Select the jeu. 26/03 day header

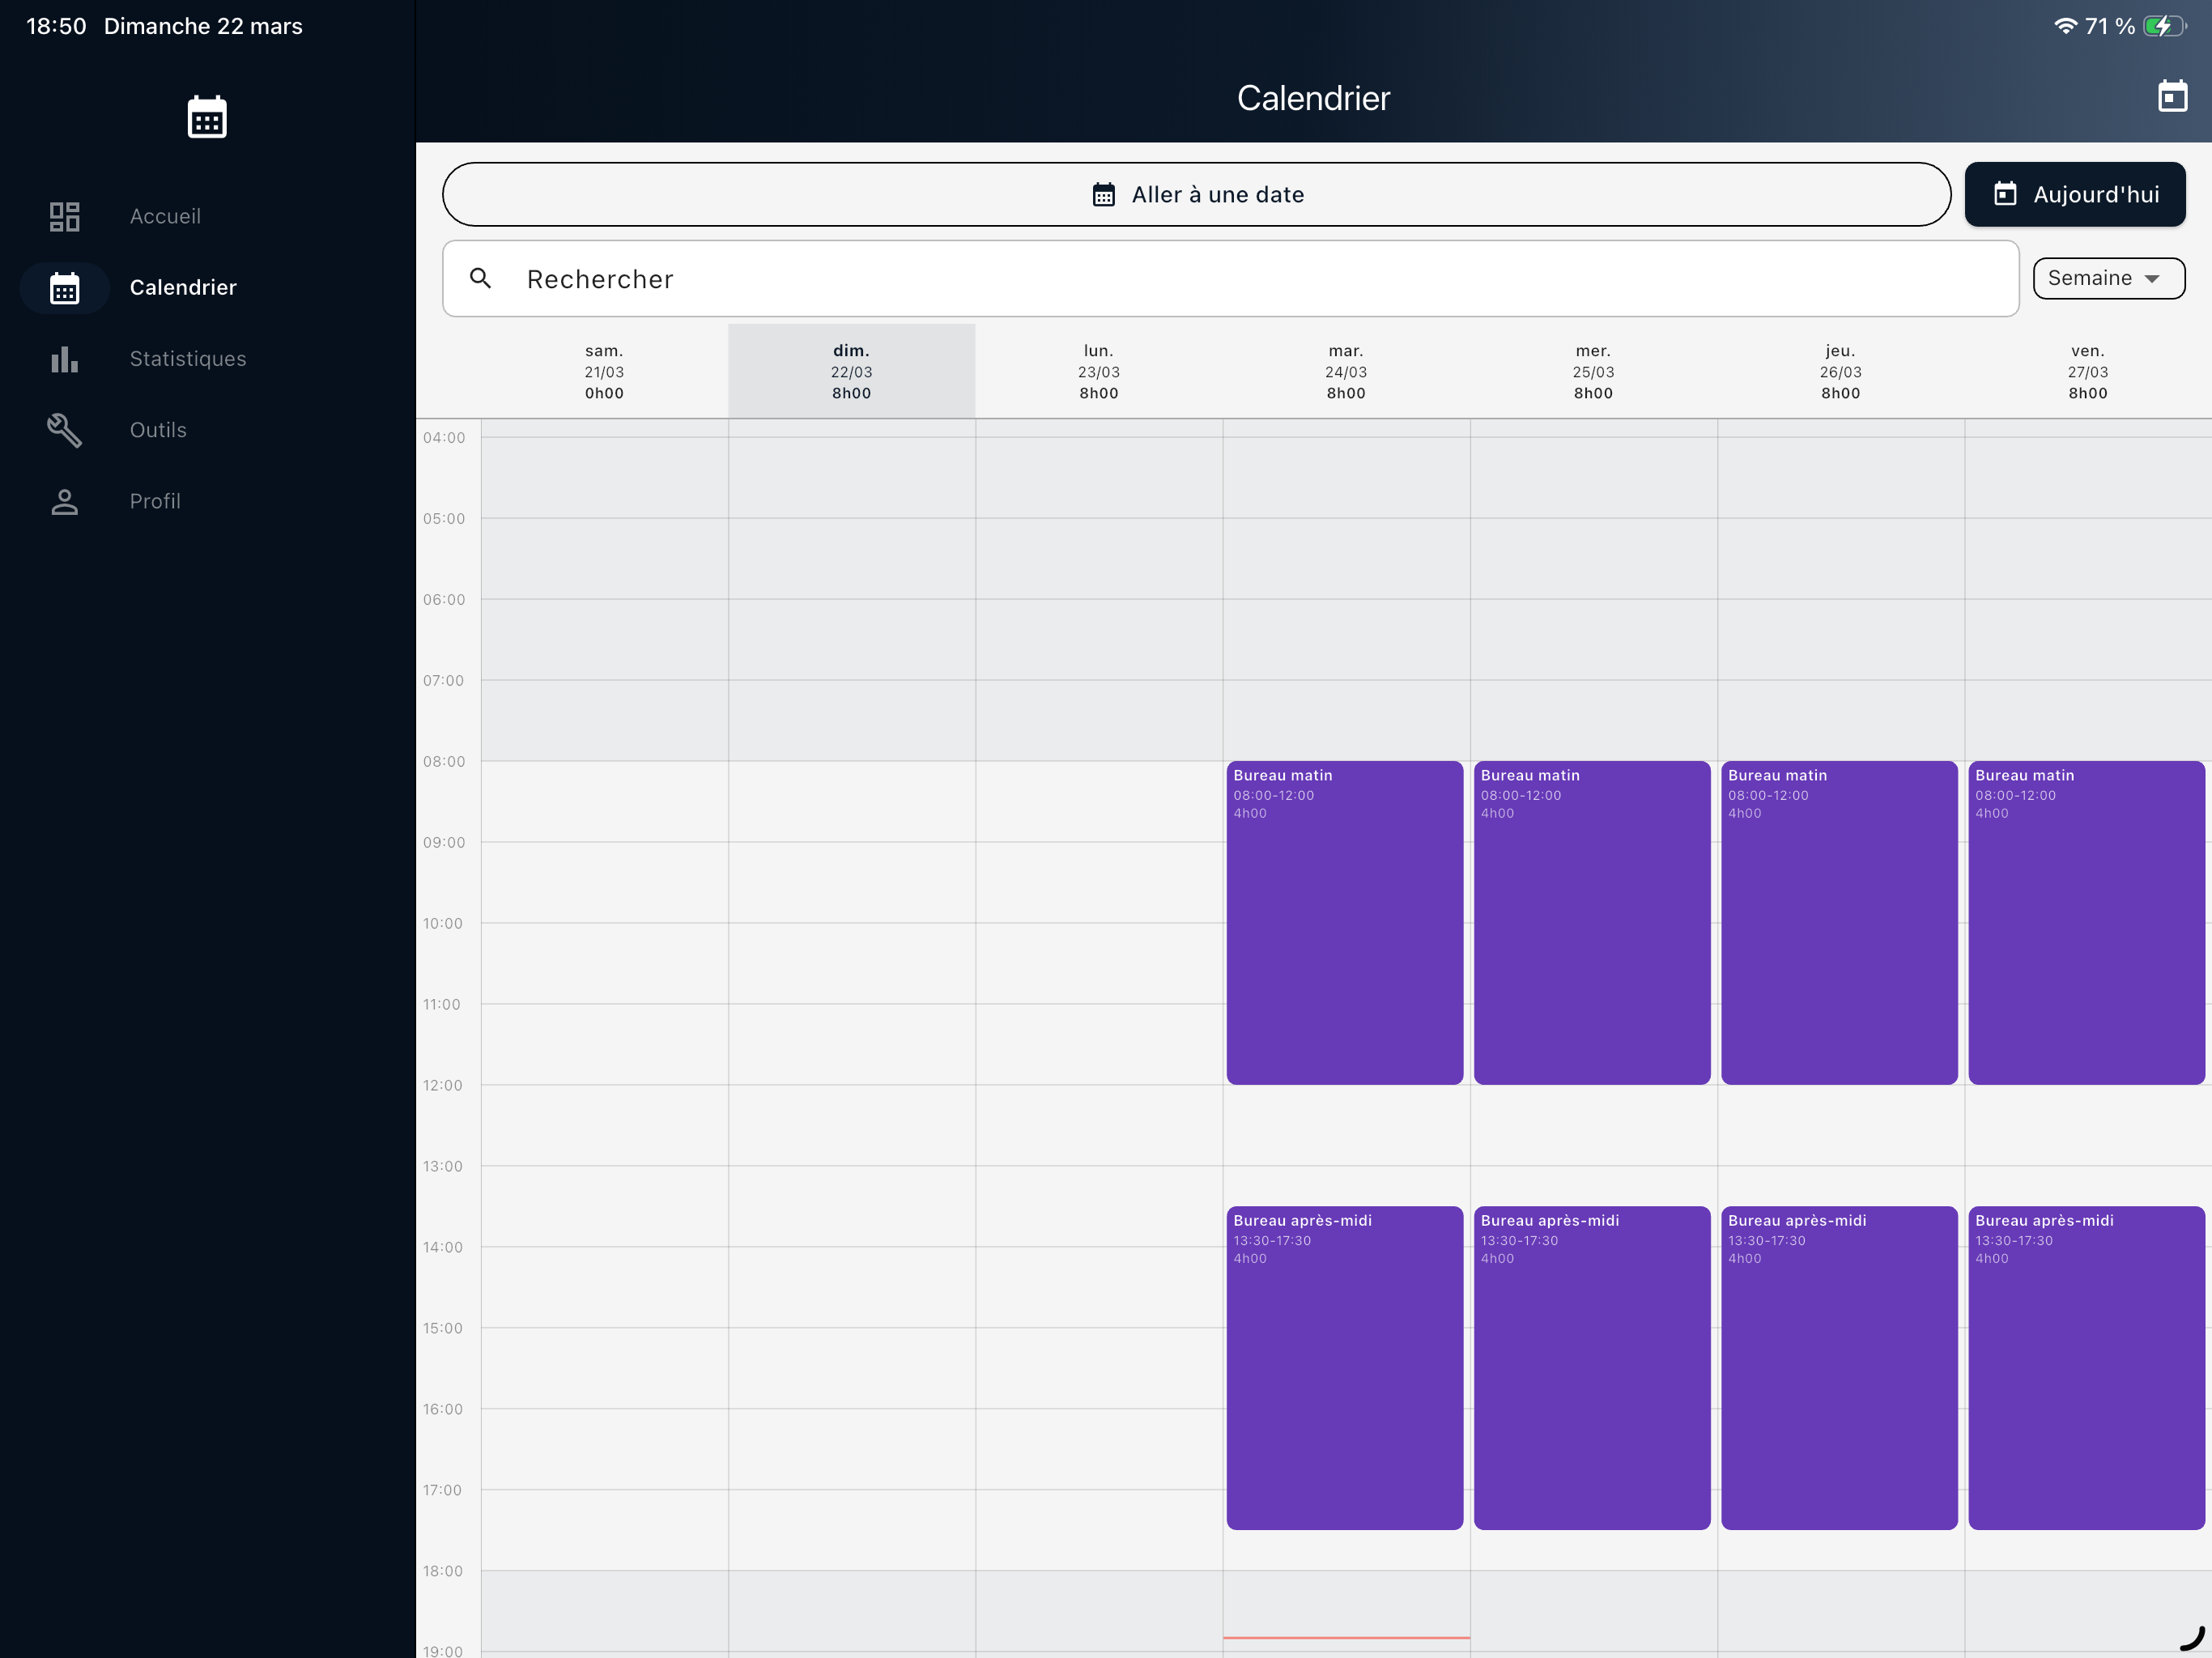1840,371
